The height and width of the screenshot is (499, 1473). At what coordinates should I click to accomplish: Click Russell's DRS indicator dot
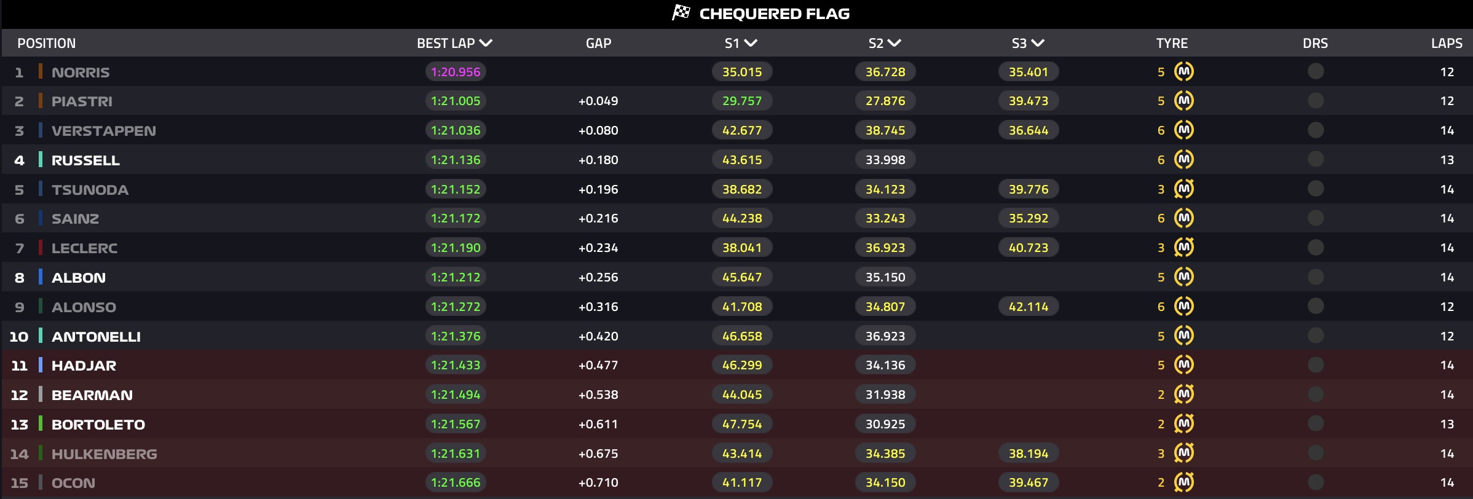[x=1316, y=160]
